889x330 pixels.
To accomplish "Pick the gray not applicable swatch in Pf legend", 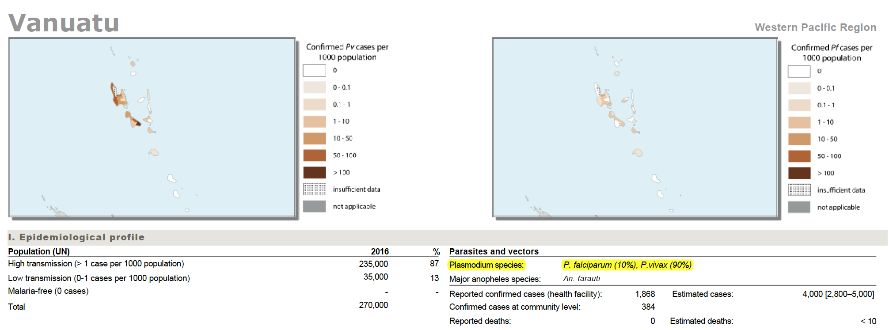I will [x=799, y=207].
